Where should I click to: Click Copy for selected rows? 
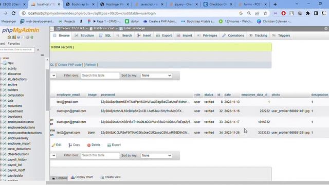[74, 145]
